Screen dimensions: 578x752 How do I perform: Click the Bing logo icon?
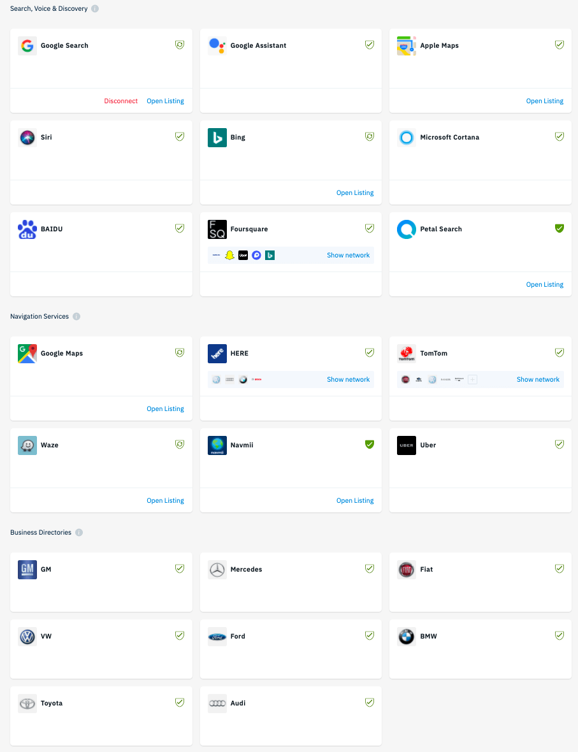(x=217, y=137)
